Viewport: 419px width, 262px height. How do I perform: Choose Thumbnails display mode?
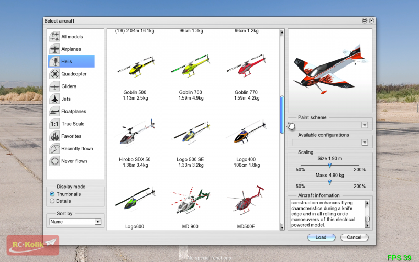coord(52,194)
